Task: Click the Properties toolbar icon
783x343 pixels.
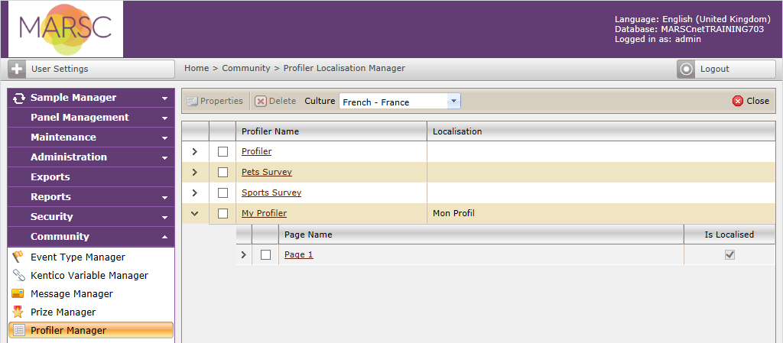Action: pyautogui.click(x=192, y=101)
